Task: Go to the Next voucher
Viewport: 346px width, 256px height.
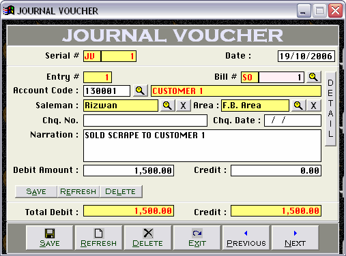Action: click(295, 238)
